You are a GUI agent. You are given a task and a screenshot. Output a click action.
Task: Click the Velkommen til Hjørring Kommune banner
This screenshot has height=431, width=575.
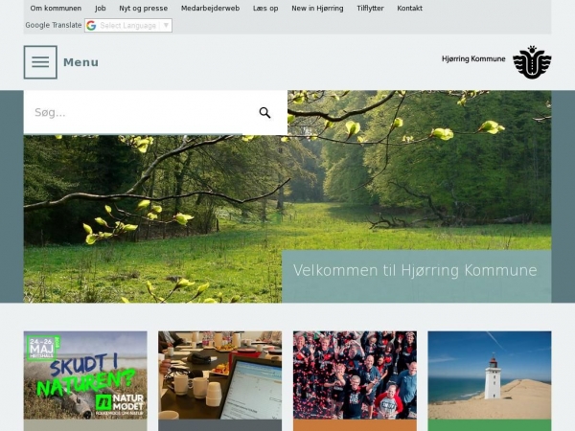tap(415, 271)
